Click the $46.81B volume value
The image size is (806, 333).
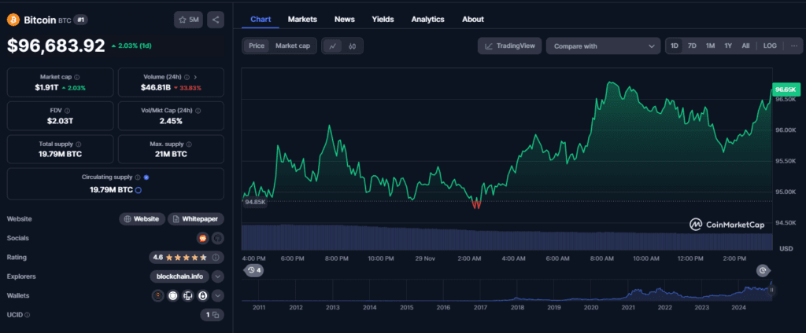pos(156,88)
